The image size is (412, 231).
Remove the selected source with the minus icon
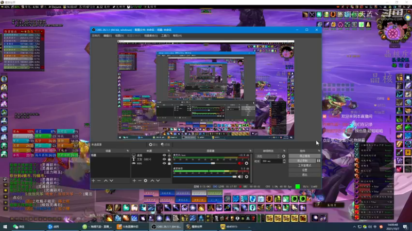coord(140,181)
